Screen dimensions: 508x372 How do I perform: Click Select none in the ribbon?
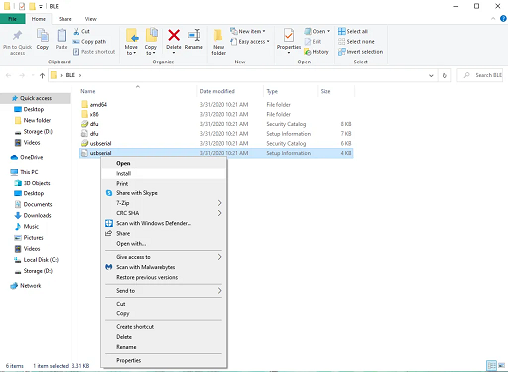pyautogui.click(x=356, y=42)
